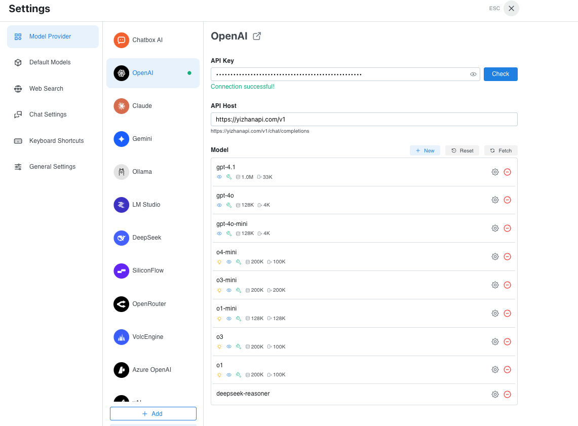This screenshot has width=578, height=426.
Task: Select the OpenRouter provider
Action: (153, 304)
